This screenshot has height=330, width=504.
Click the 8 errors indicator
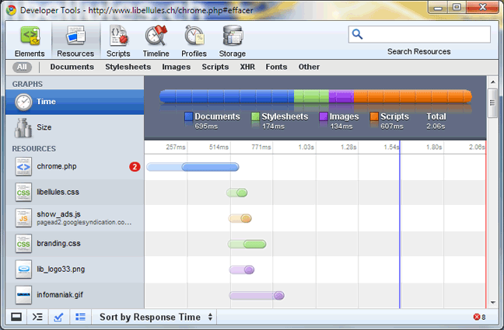tap(479, 317)
